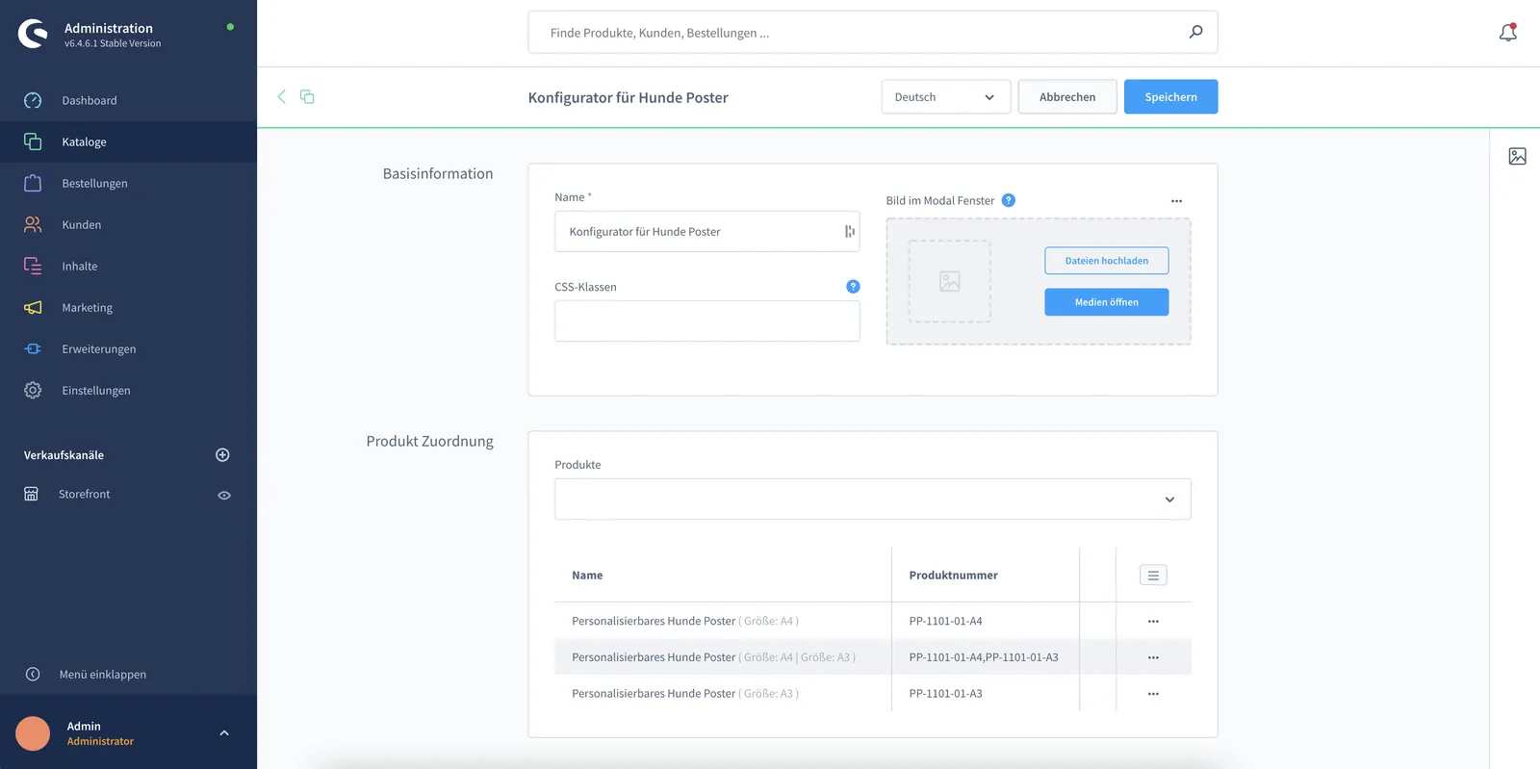The image size is (1540, 769).
Task: Click Dateien hochladen button
Action: point(1107,261)
